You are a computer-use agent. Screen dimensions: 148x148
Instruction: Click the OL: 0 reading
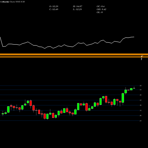(x=99, y=12)
